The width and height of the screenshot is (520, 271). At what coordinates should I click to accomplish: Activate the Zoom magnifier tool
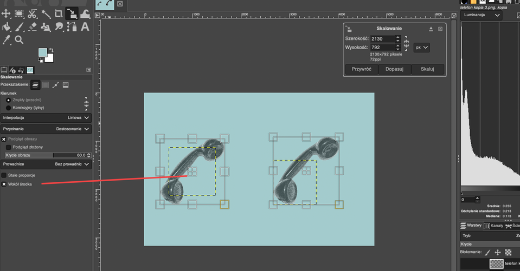19,39
